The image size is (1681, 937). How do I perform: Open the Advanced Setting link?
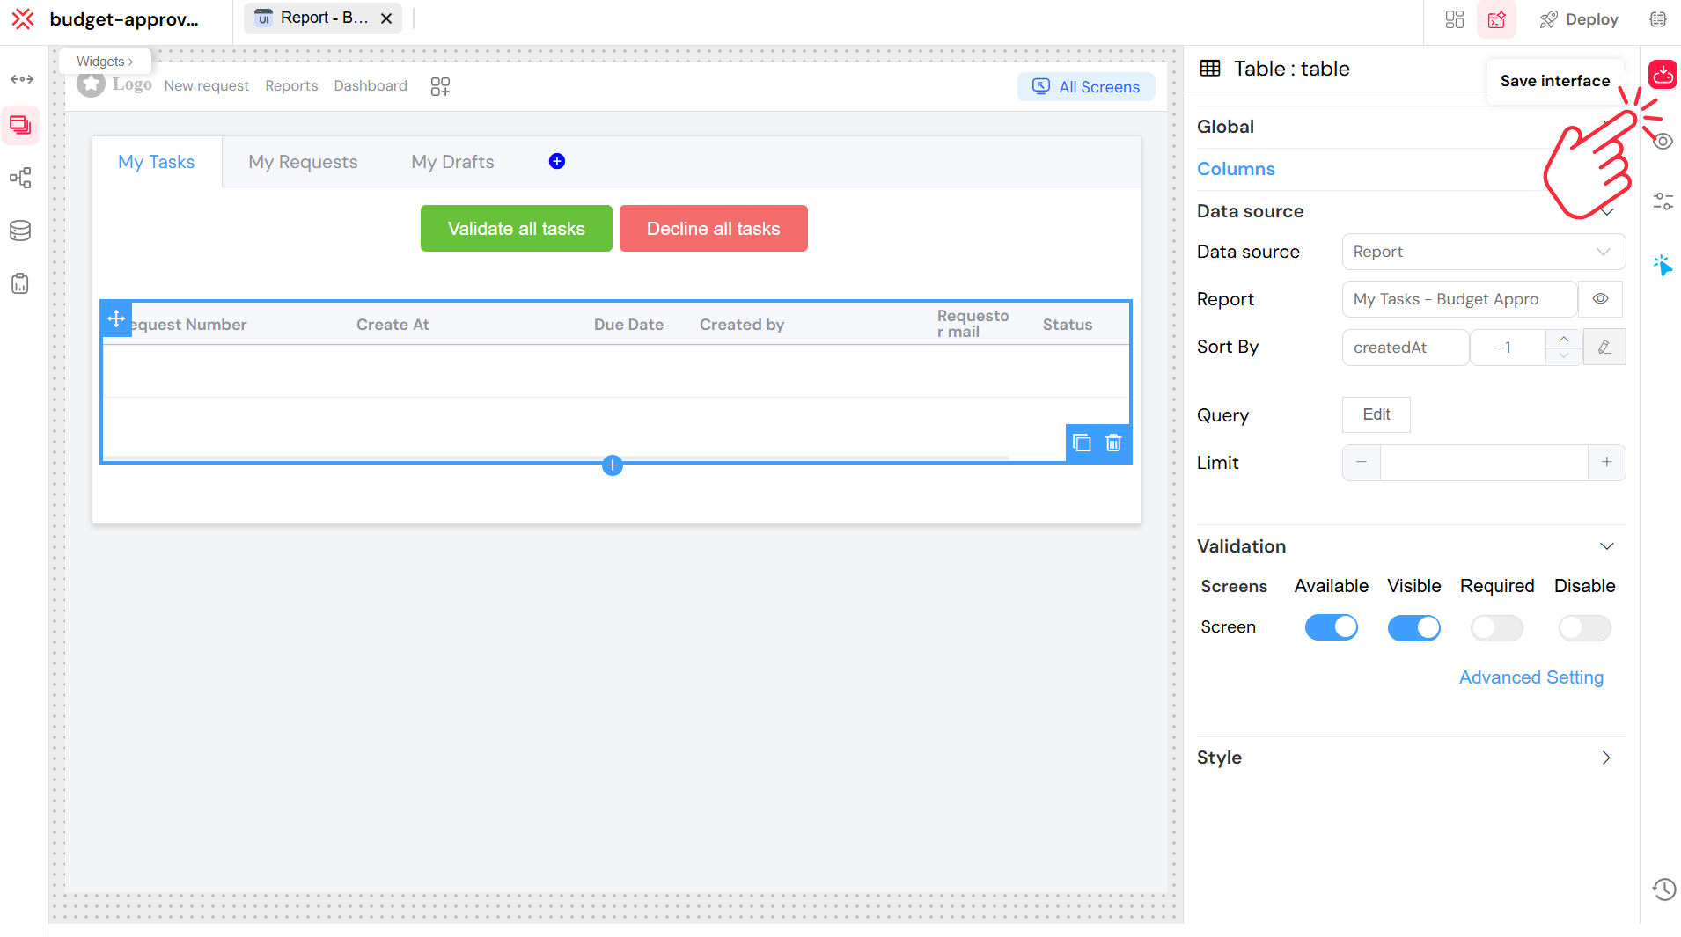point(1531,677)
